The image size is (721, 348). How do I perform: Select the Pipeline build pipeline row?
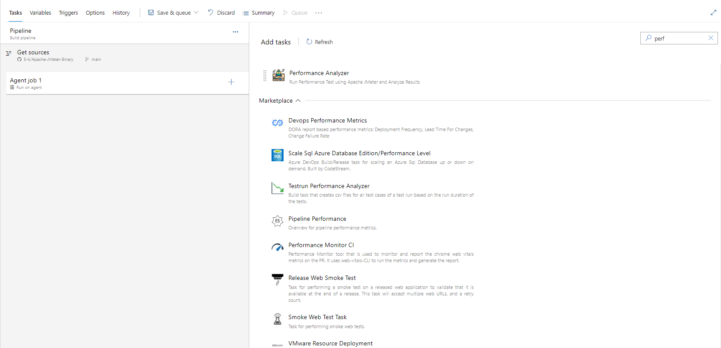tap(125, 33)
